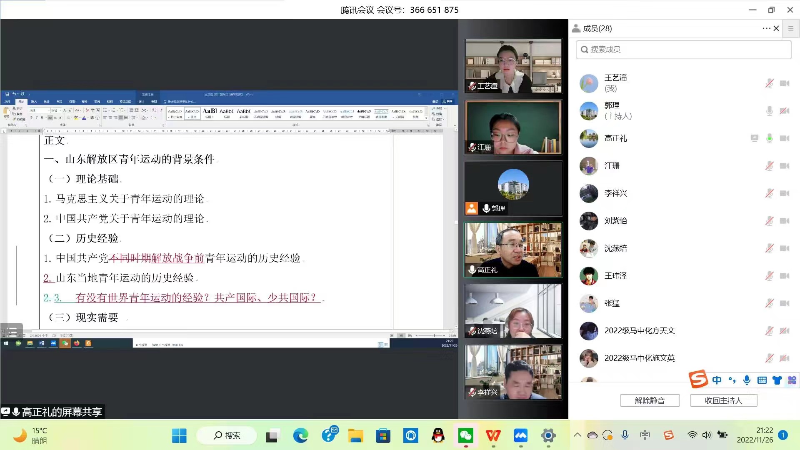Viewport: 800px width, 450px height.
Task: Click the Sogou input method S logo
Action: point(698,379)
